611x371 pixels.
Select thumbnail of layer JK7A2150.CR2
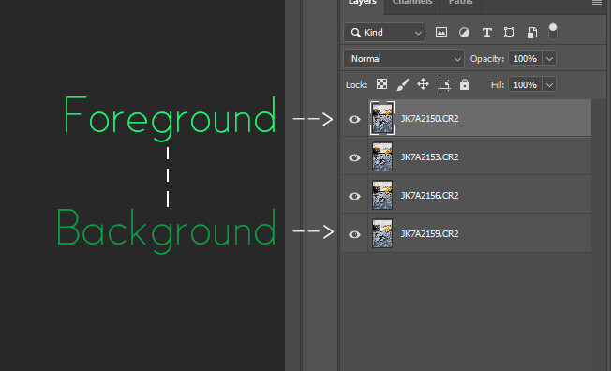382,118
